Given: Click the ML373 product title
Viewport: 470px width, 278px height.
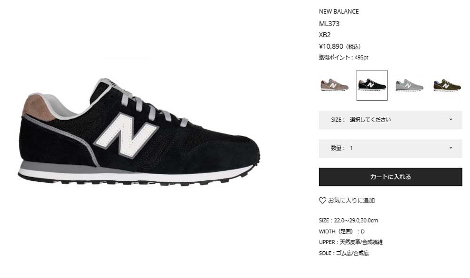Looking at the screenshot, I should (x=329, y=23).
